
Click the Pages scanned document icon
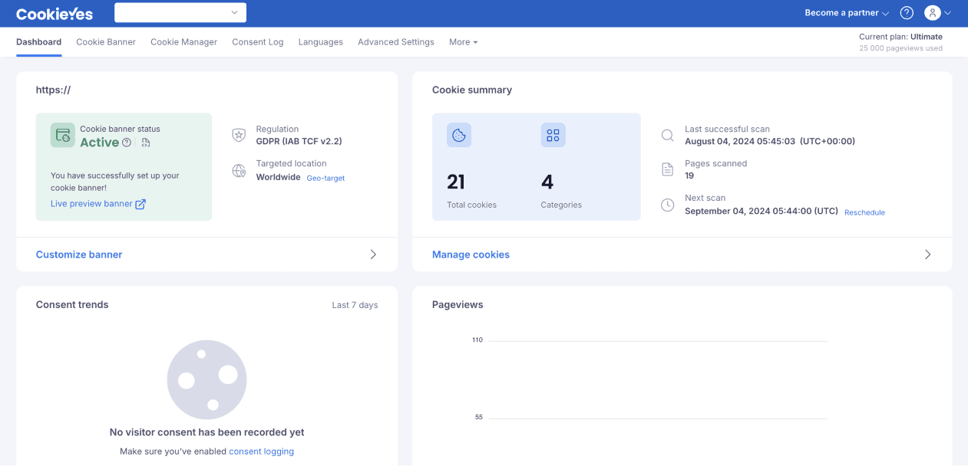[668, 169]
